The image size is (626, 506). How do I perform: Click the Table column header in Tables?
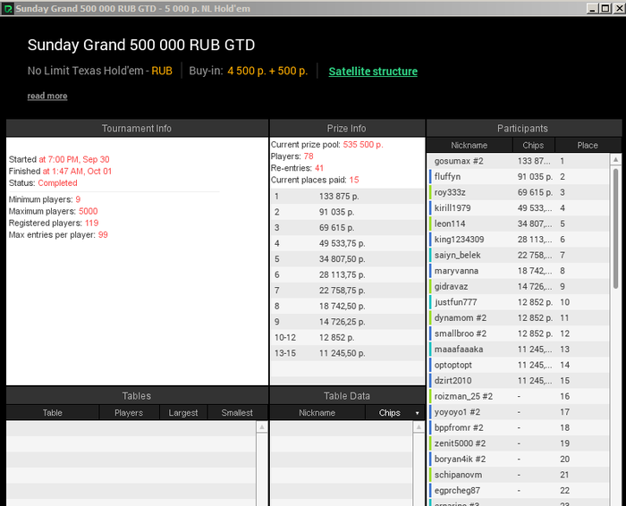[x=52, y=413]
